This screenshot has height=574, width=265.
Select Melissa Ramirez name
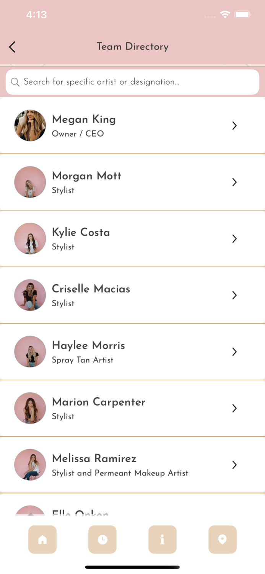coord(94,458)
